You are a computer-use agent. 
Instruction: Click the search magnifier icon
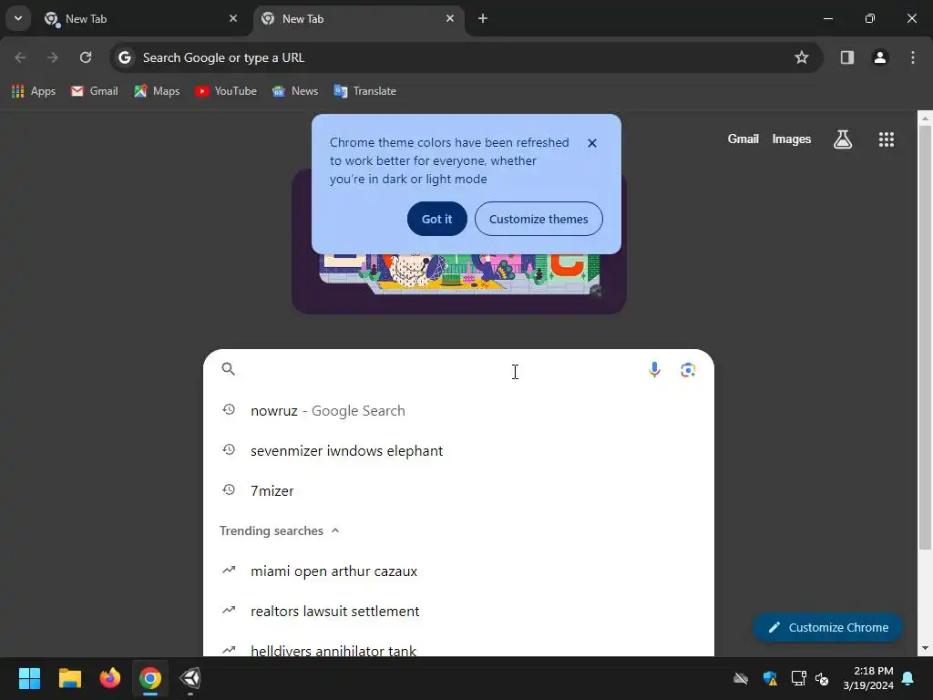(x=229, y=369)
